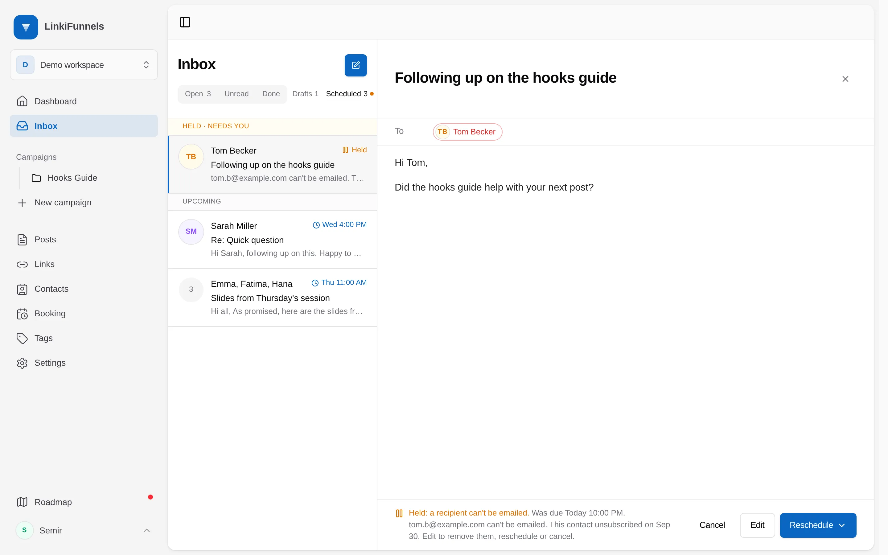
Task: Select Inbox in the sidebar
Action: (84, 126)
